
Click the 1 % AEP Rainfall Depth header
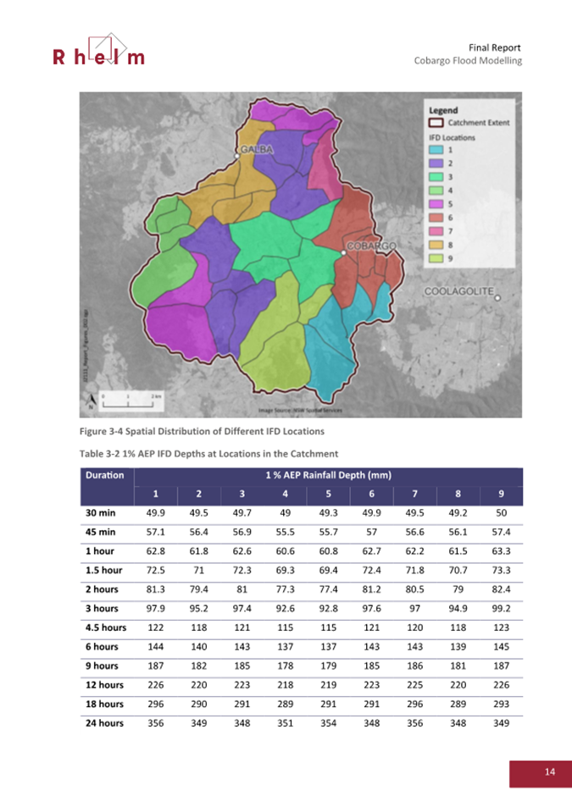[x=329, y=476]
